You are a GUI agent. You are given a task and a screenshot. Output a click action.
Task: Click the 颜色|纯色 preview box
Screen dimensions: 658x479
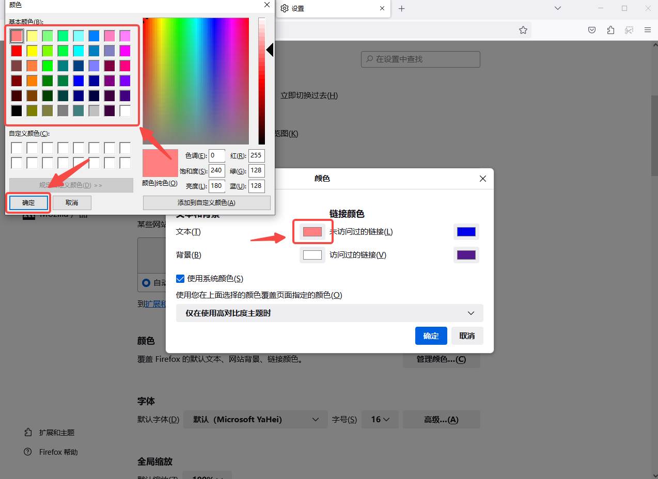pyautogui.click(x=160, y=163)
